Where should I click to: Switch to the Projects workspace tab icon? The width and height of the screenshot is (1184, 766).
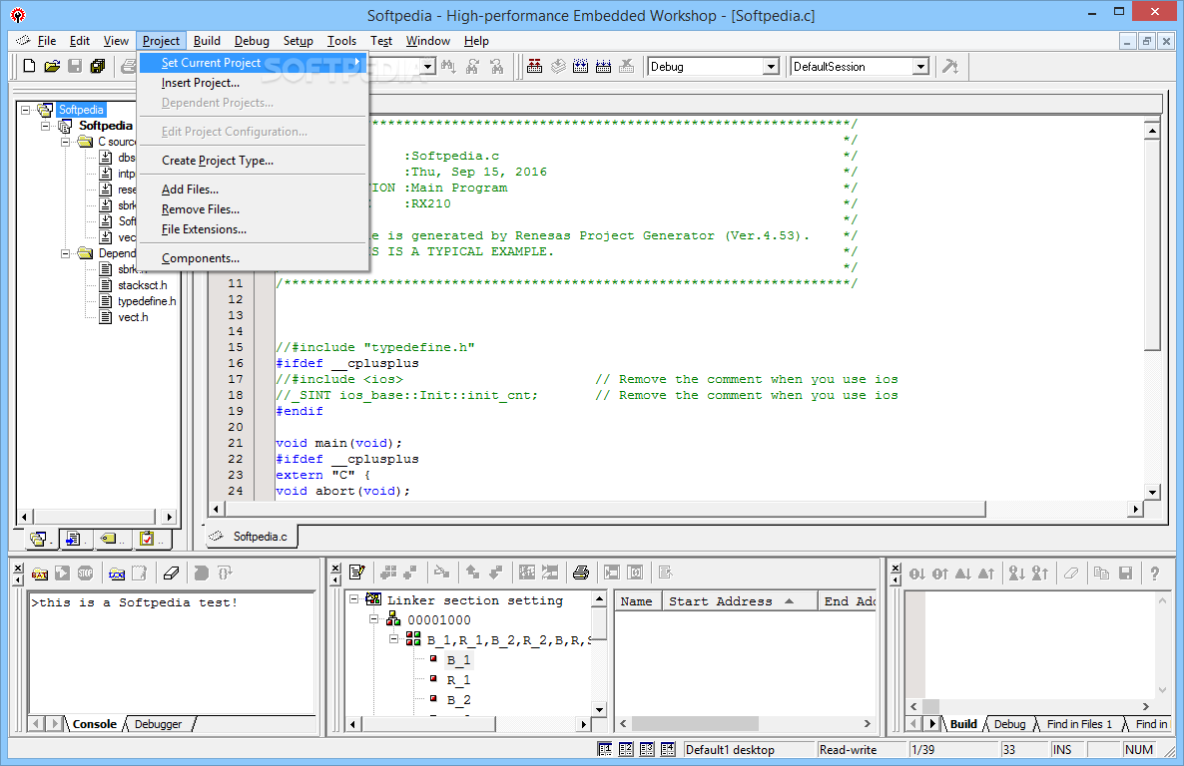pos(39,539)
